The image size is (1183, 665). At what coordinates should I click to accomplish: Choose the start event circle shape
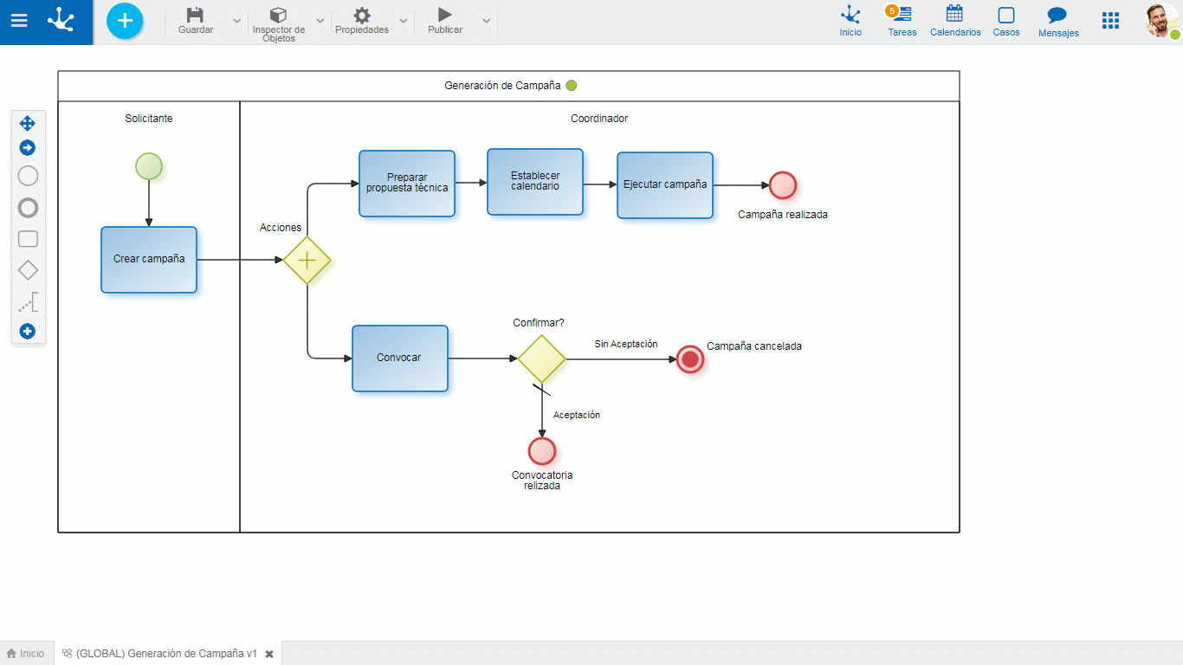pos(28,177)
